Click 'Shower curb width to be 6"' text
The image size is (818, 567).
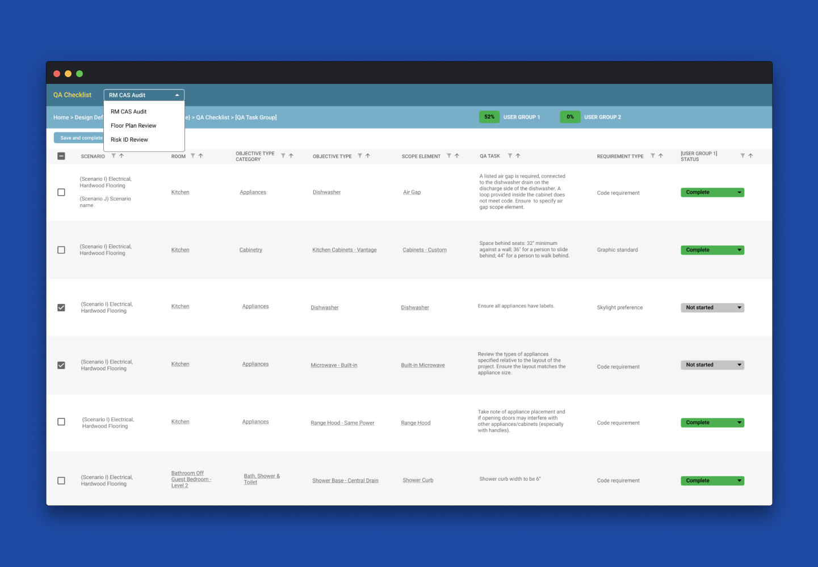point(510,479)
